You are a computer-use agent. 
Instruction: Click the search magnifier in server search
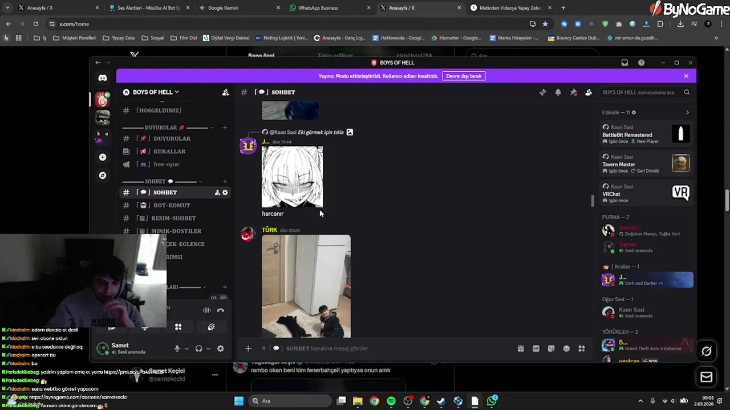click(687, 92)
